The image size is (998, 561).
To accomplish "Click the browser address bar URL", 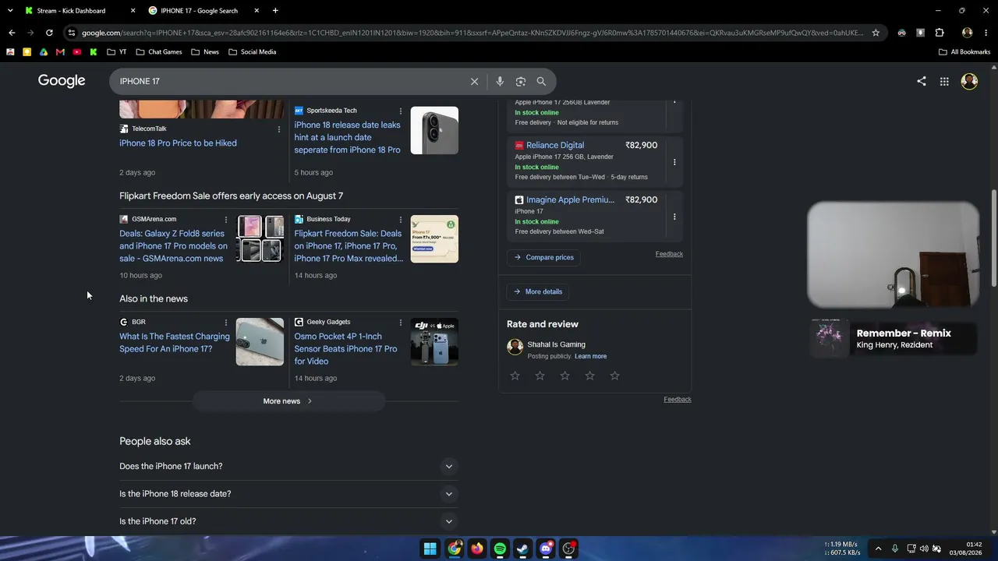I will click(472, 33).
